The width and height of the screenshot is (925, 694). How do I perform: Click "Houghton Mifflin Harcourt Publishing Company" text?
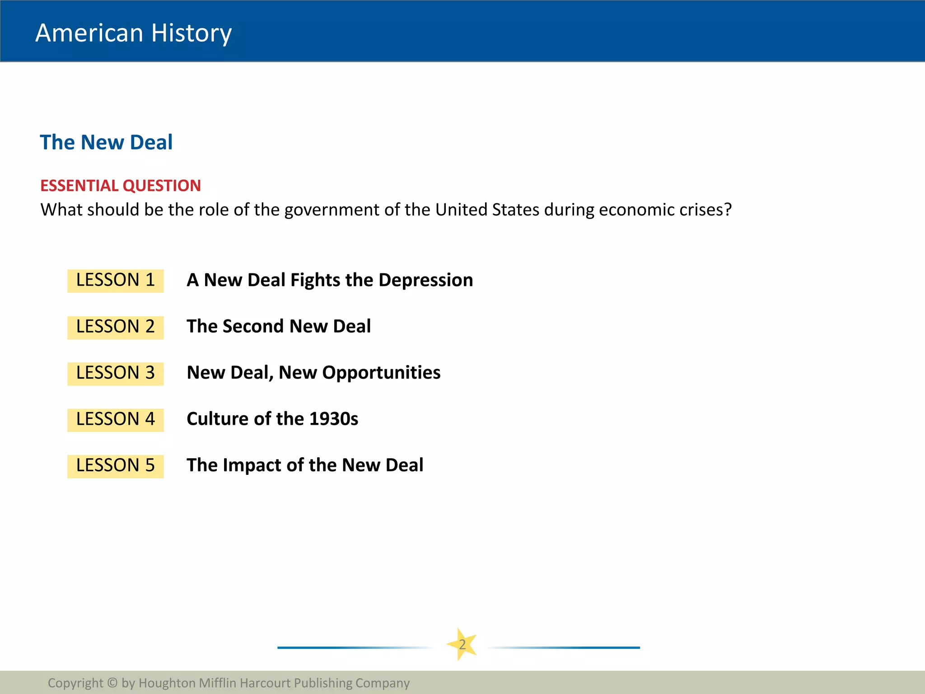tap(274, 683)
